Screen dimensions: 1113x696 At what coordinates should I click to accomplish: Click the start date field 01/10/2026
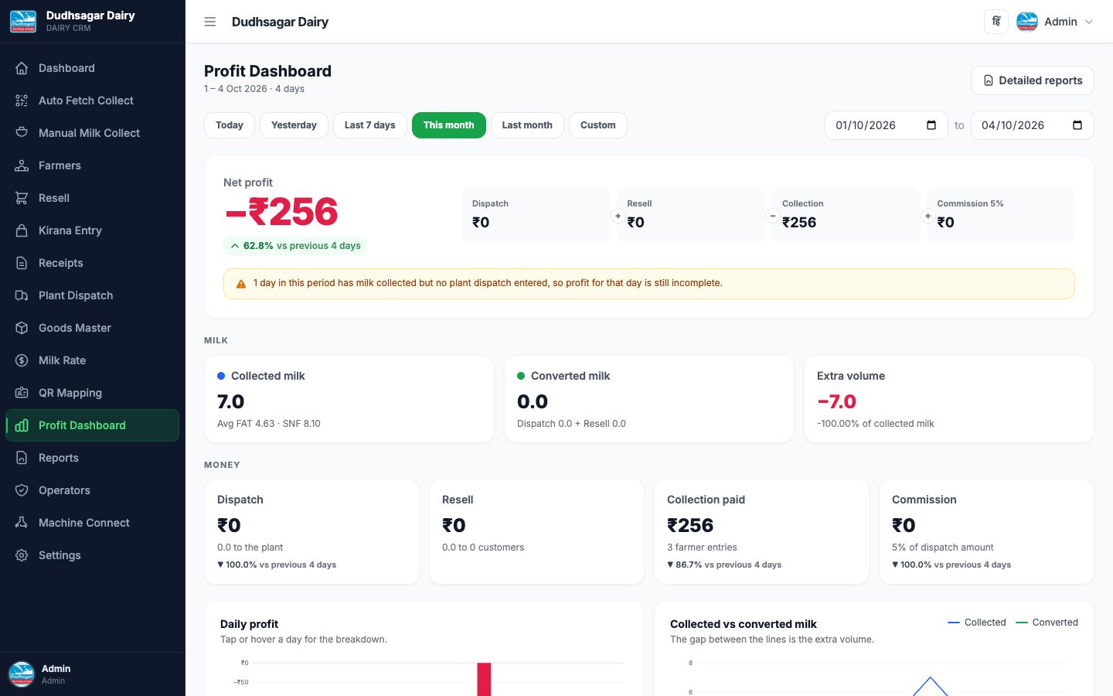[887, 125]
